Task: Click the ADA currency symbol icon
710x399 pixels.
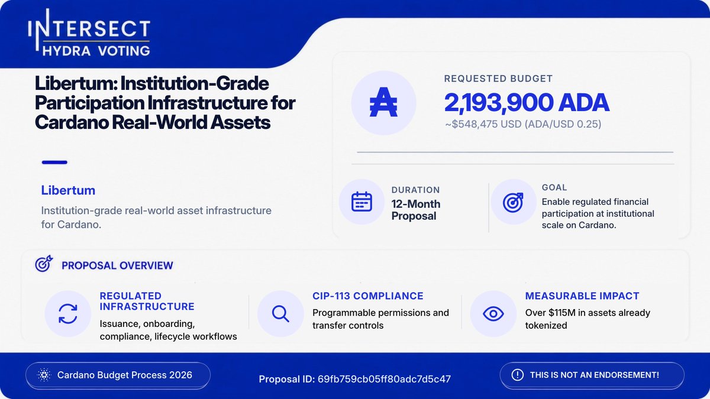Action: [383, 103]
